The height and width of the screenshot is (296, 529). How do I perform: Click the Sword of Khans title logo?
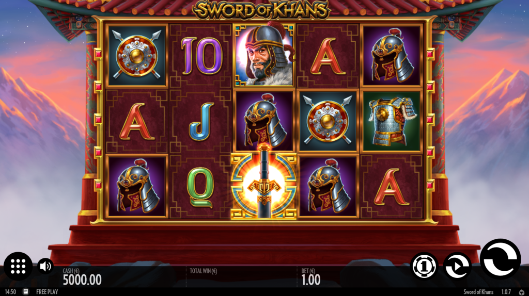click(261, 10)
